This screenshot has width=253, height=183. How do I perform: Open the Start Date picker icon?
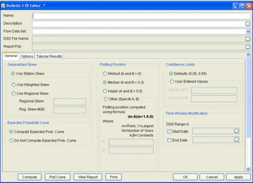[x=236, y=131]
